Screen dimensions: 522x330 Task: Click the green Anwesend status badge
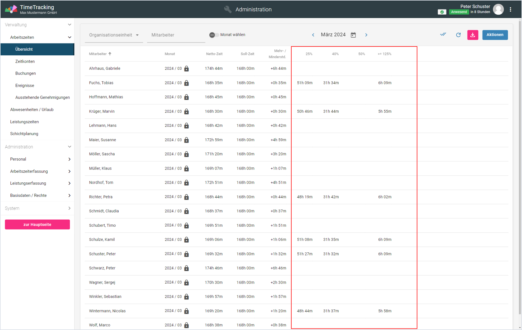459,12
